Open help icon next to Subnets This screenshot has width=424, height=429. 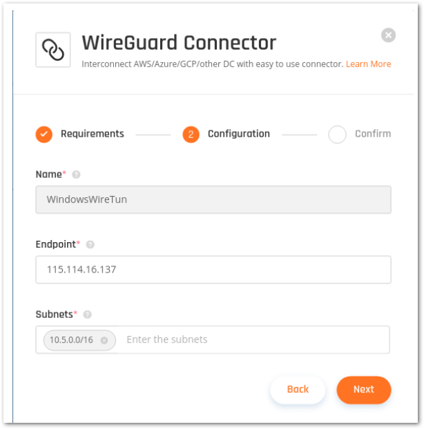(x=87, y=315)
